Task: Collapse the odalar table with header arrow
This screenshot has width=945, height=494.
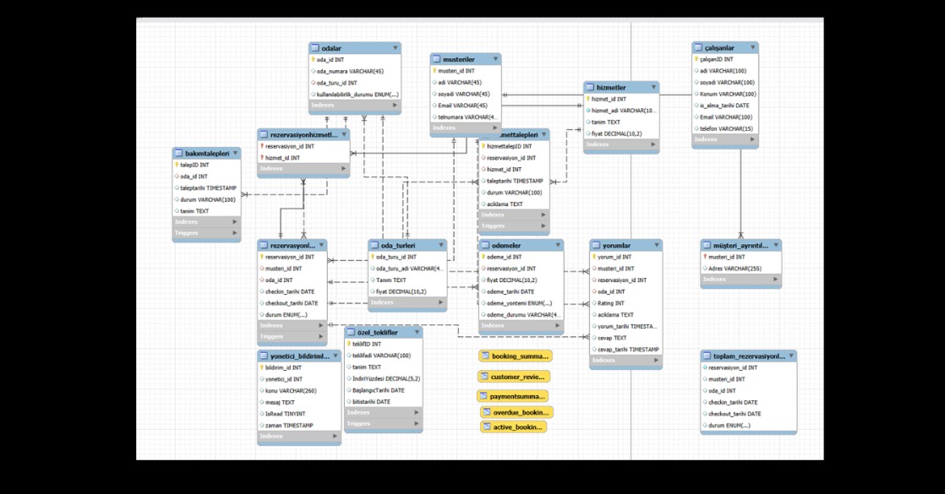Action: click(395, 48)
